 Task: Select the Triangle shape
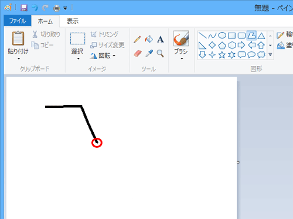[261, 36]
